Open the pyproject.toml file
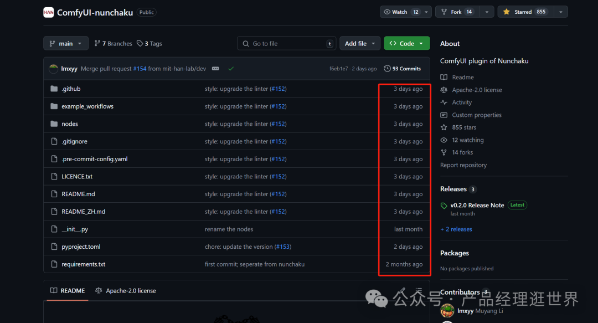The height and width of the screenshot is (323, 598). [x=81, y=247]
